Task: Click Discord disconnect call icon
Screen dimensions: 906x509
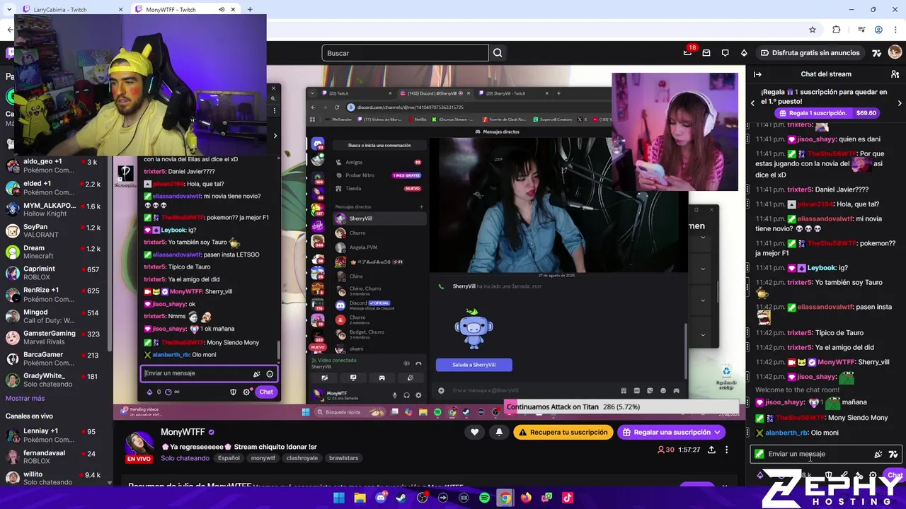Action: click(418, 363)
